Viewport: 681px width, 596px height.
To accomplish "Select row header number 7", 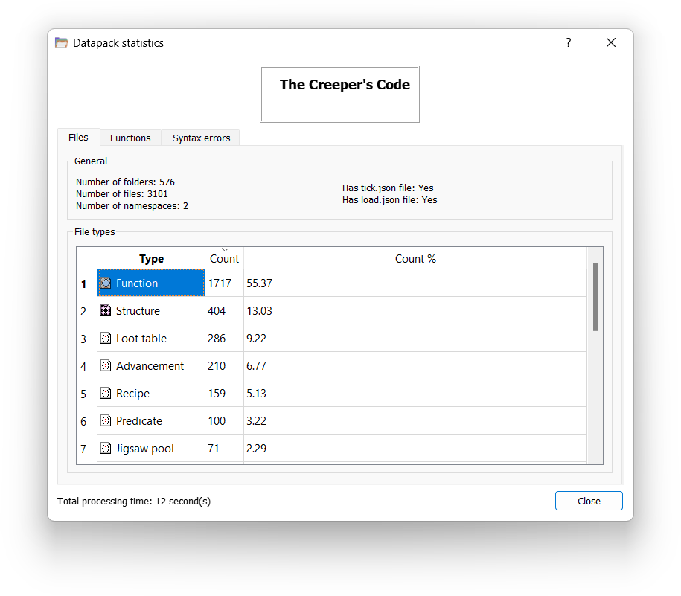I will tap(86, 449).
